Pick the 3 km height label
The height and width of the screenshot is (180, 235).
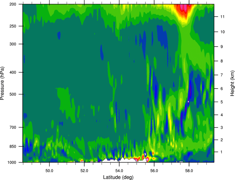tap(222, 128)
